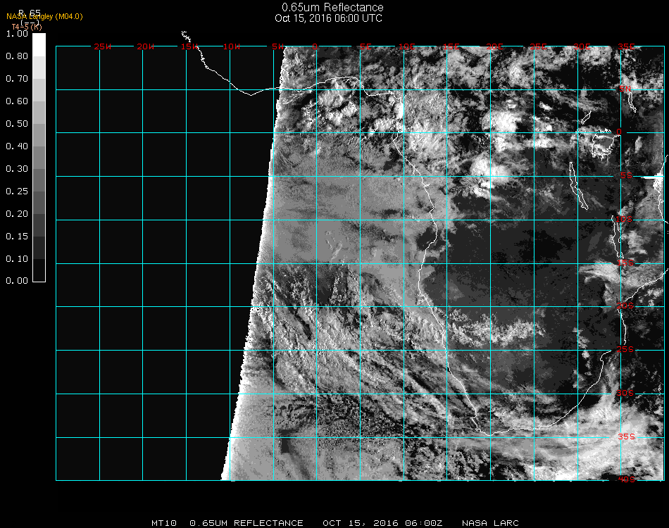Click the 'NASA LARC' footer credit
This screenshot has width=669, height=528.
click(x=490, y=523)
